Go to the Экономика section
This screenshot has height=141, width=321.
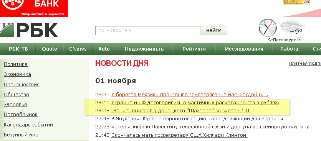tap(17, 74)
